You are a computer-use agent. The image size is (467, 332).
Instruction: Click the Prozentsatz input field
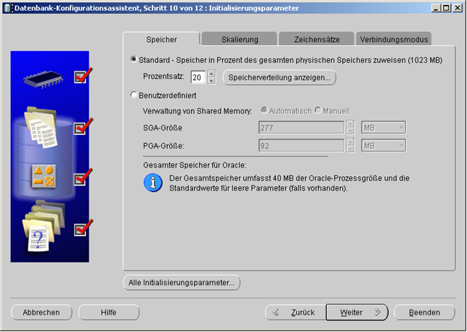(198, 78)
